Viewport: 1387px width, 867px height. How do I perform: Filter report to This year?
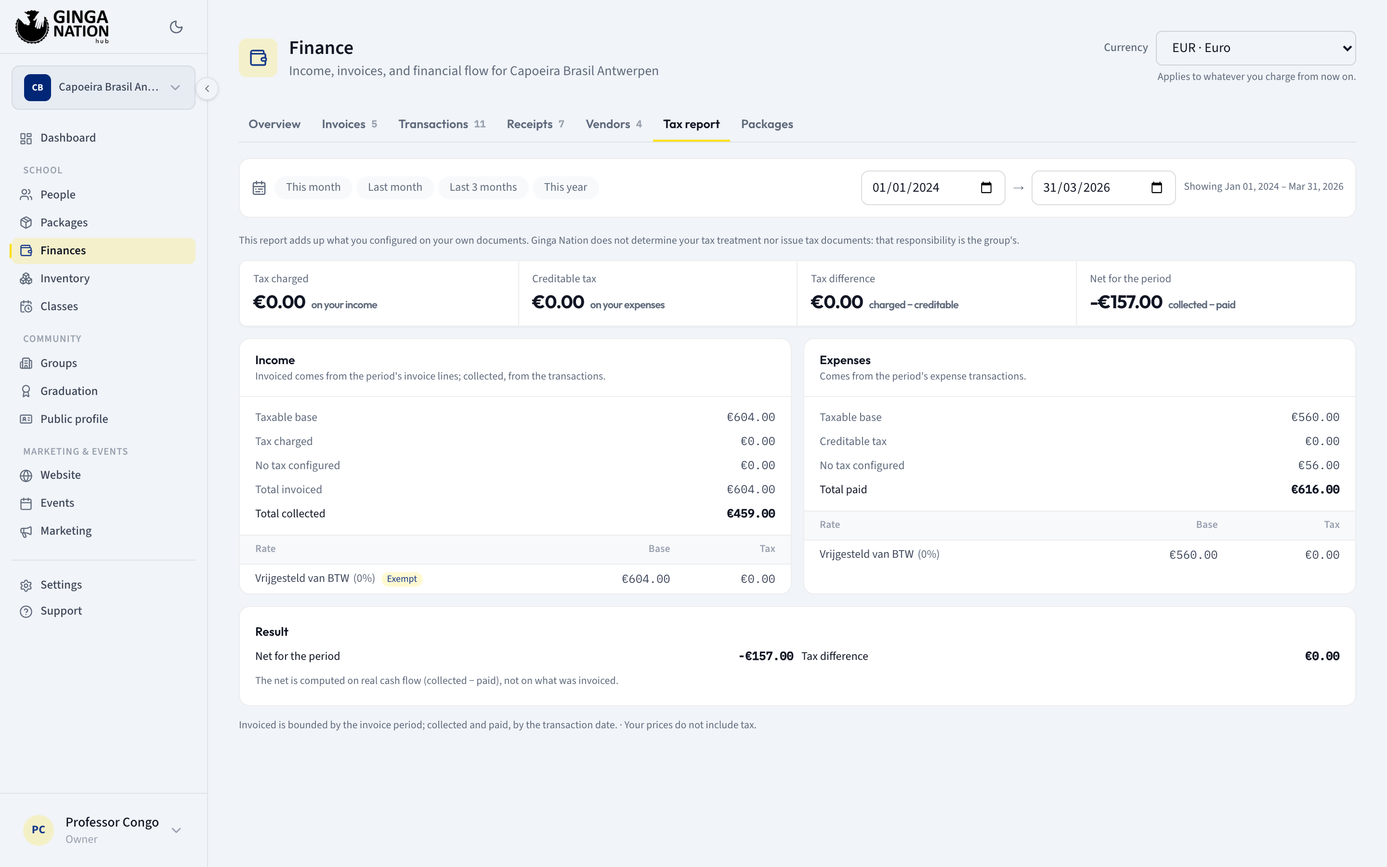(x=565, y=187)
